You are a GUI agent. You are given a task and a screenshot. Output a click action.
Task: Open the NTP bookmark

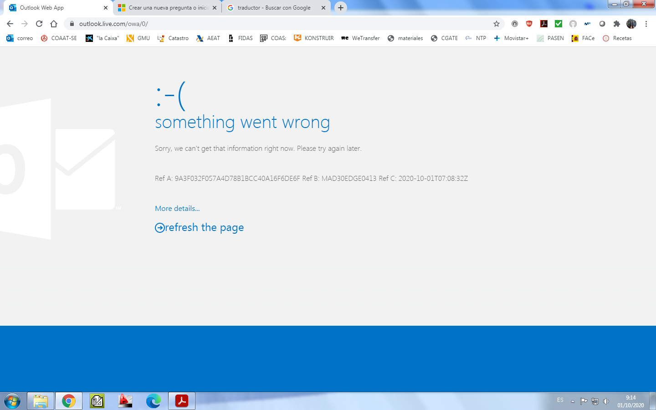pyautogui.click(x=476, y=38)
